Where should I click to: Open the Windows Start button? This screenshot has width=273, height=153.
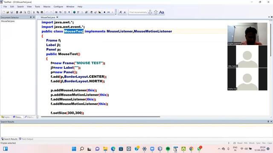74,149
